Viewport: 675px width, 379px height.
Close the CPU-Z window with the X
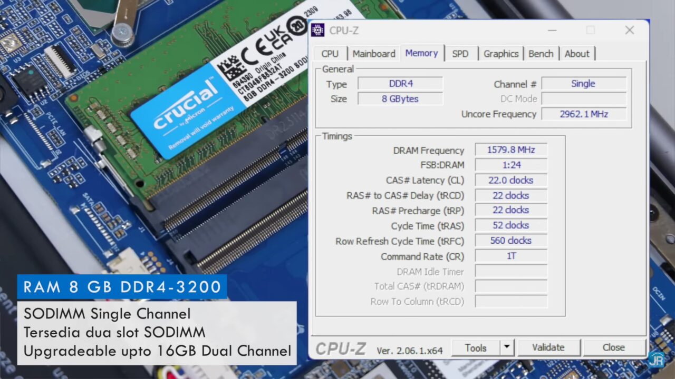[x=629, y=31]
